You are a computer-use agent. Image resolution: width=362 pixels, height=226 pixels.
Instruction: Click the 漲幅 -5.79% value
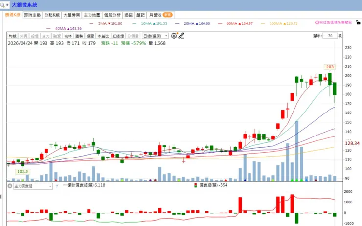(x=134, y=43)
